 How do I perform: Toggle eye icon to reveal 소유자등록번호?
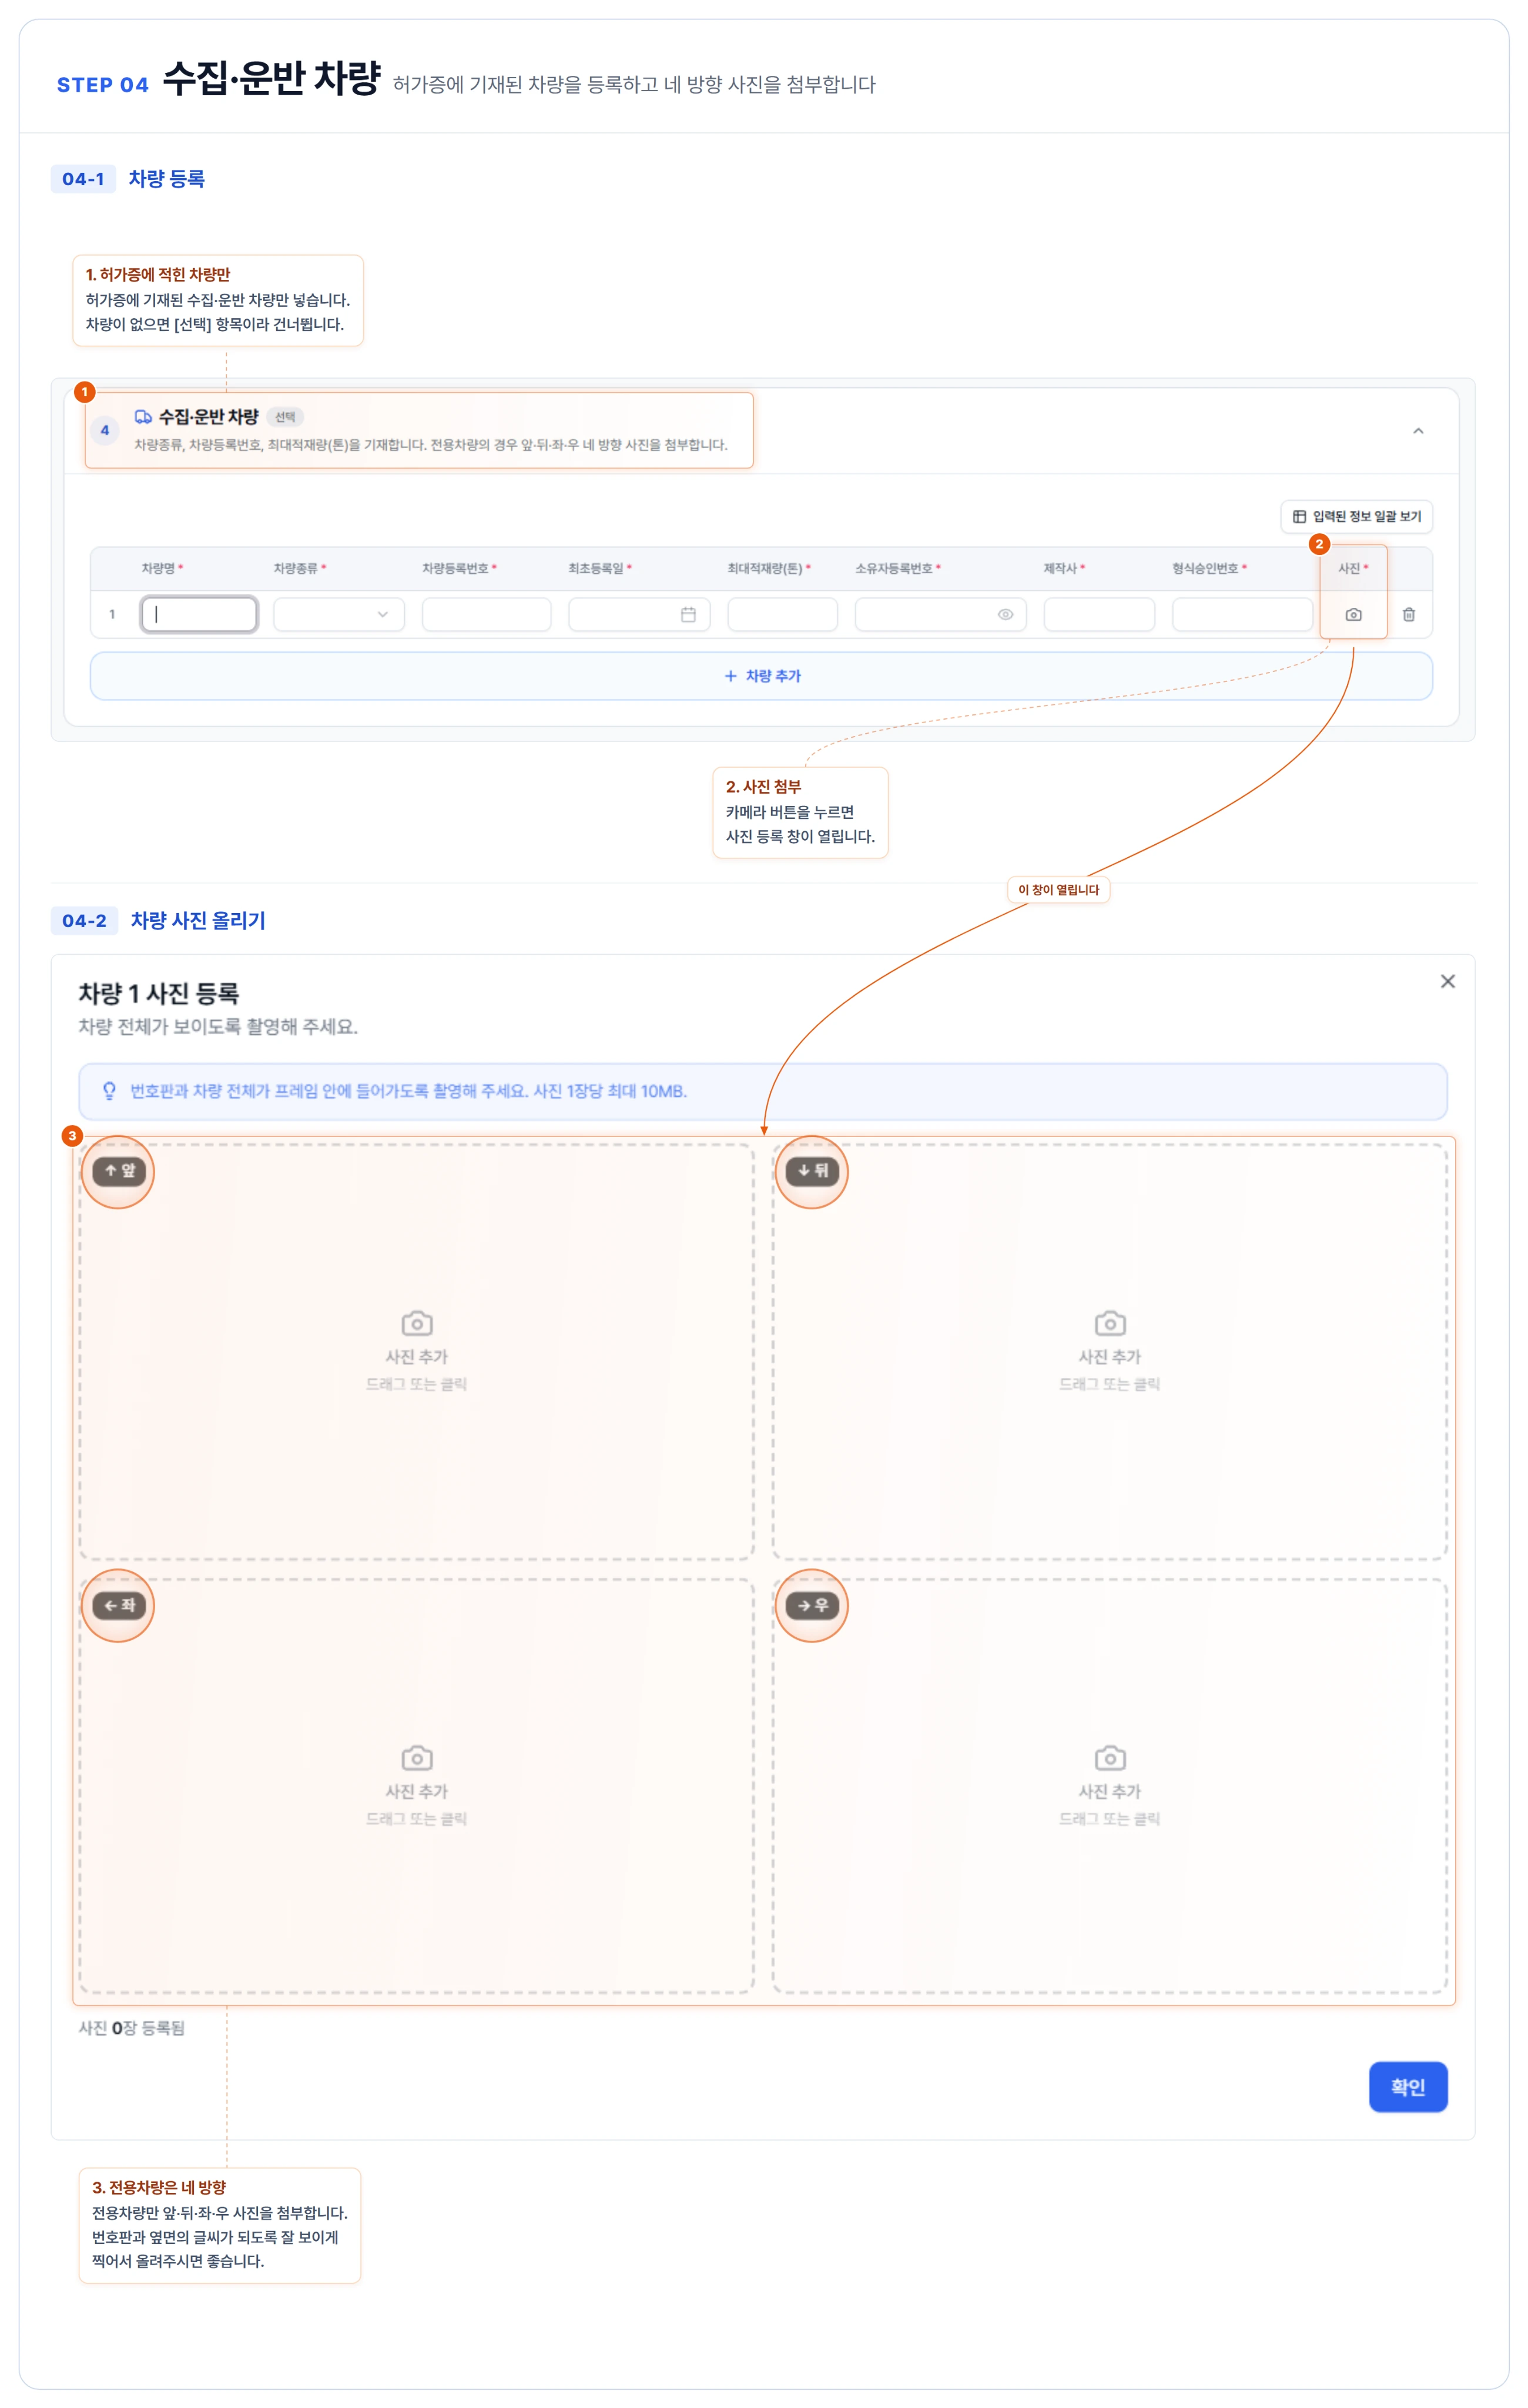click(1006, 614)
